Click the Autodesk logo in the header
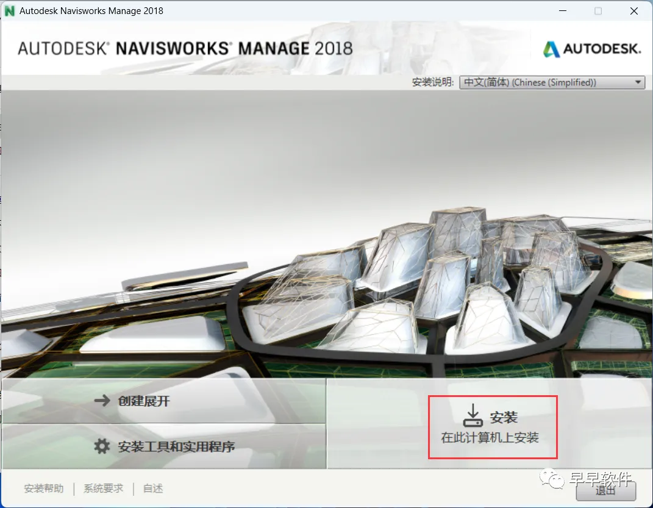Viewport: 653px width, 508px height. click(x=592, y=49)
